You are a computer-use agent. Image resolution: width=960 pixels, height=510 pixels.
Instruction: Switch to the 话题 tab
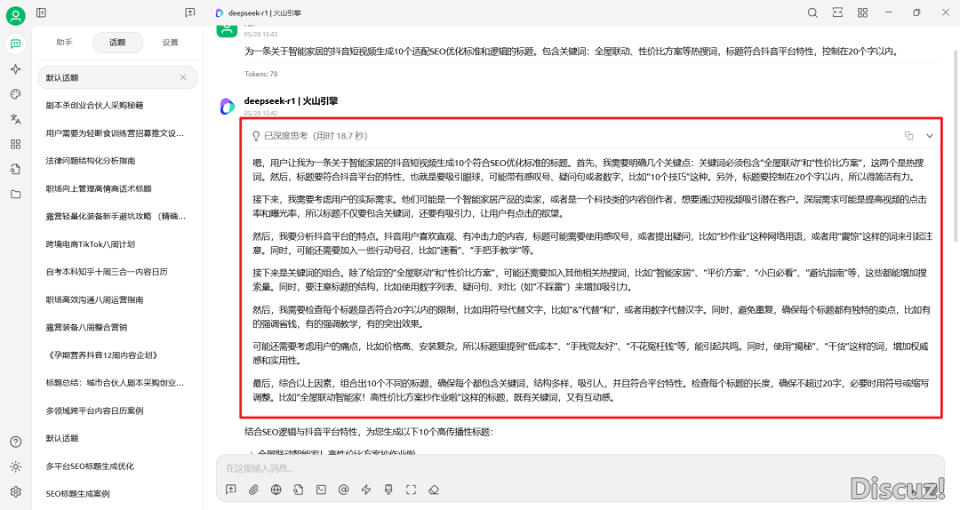pyautogui.click(x=117, y=43)
